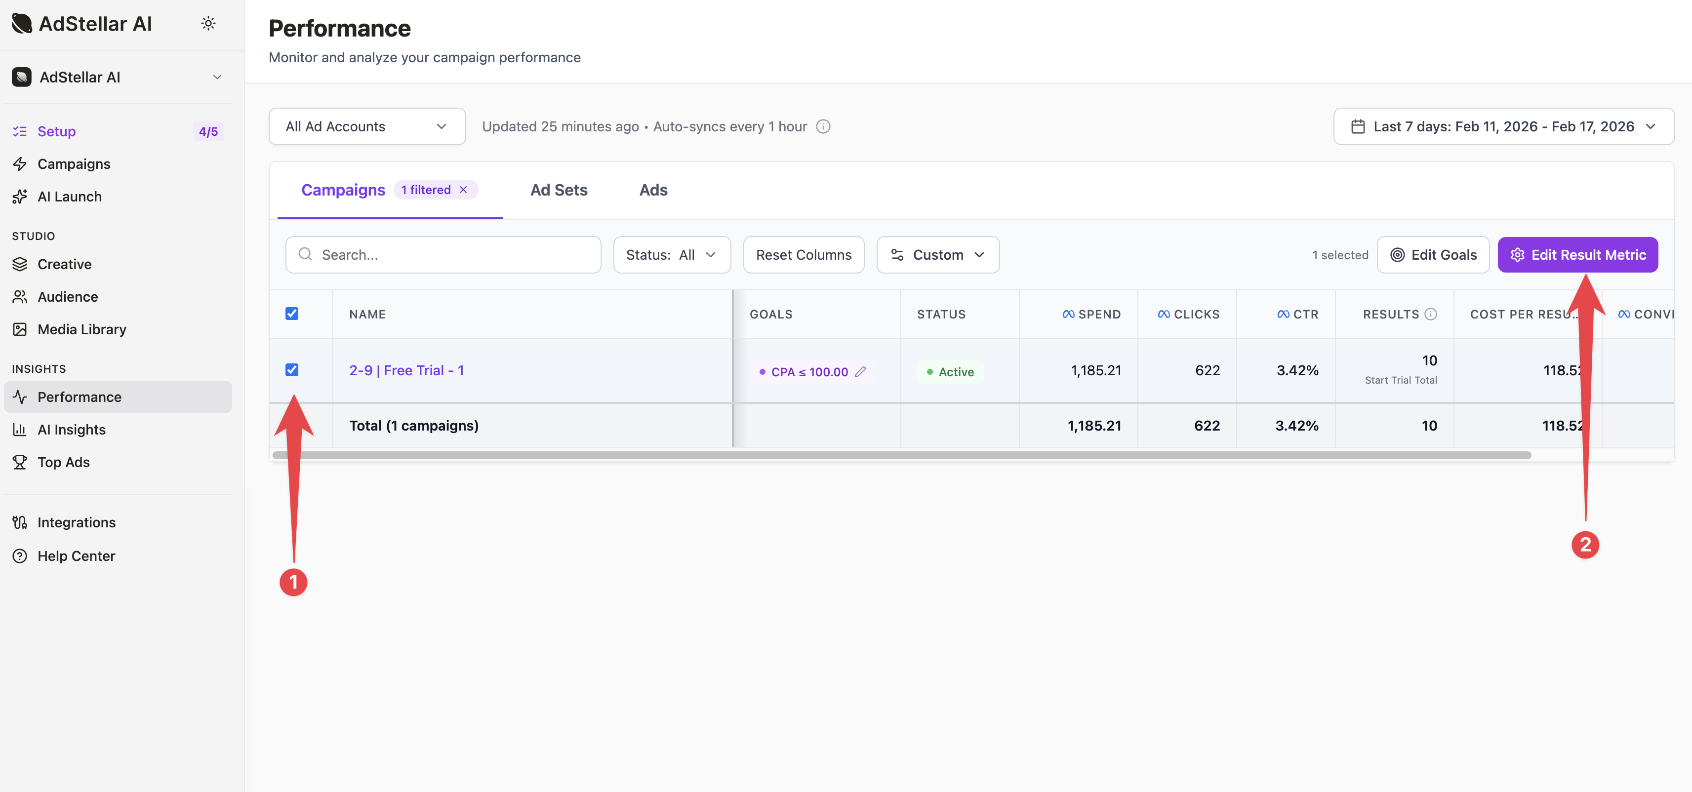Open the Status: All filter dropdown
The height and width of the screenshot is (792, 1692).
[x=671, y=255]
